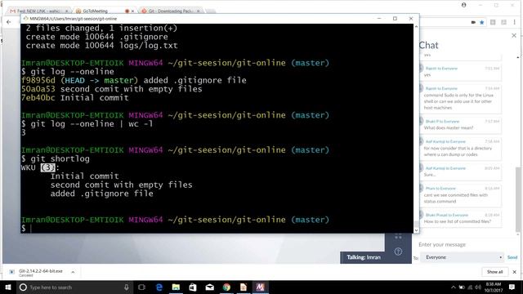Viewport: 523px width, 294px height.
Task: Click the Cortana microphone icon
Action: click(x=126, y=287)
